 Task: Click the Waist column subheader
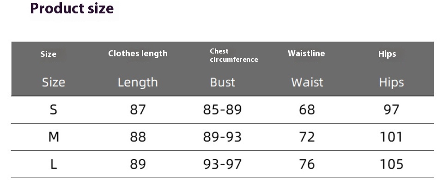click(x=307, y=82)
